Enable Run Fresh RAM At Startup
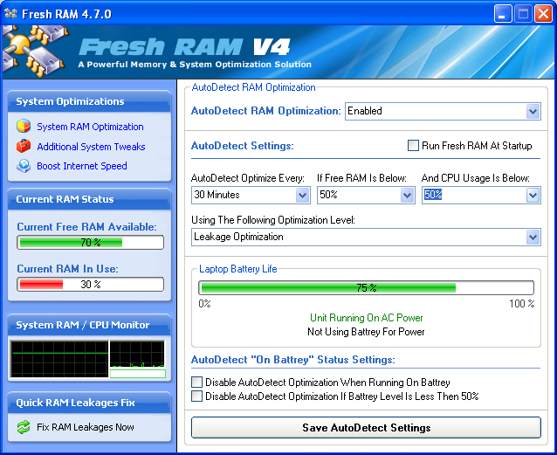The width and height of the screenshot is (557, 455). pyautogui.click(x=413, y=145)
